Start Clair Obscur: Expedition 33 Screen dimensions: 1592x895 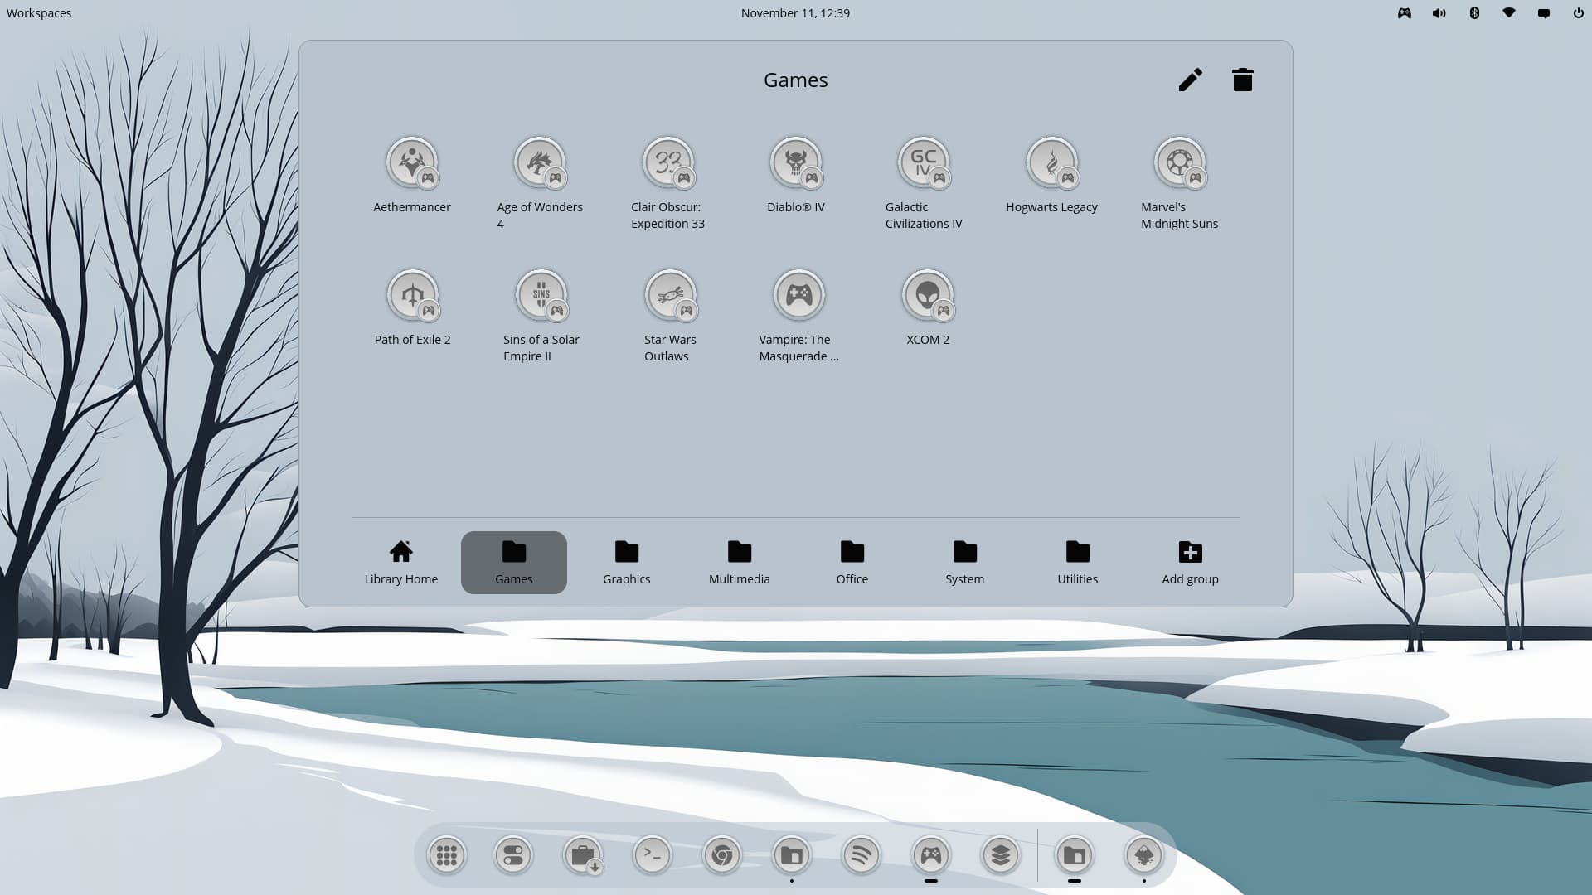point(667,163)
